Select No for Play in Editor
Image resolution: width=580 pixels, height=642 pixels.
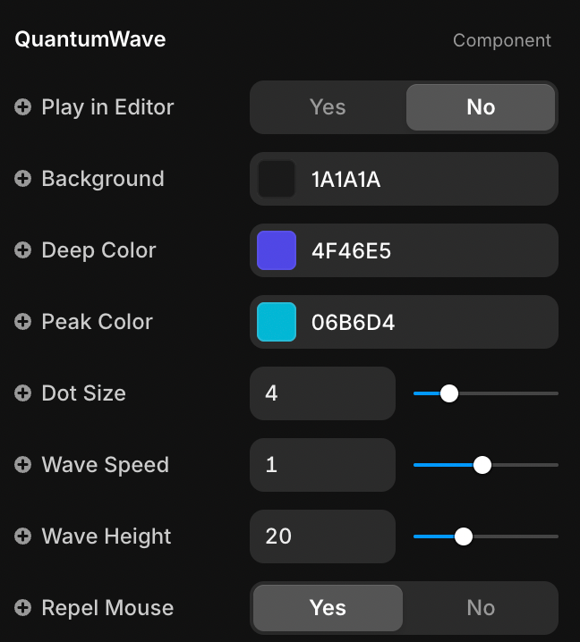coord(481,107)
